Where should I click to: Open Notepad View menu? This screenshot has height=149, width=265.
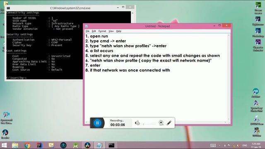(111, 31)
